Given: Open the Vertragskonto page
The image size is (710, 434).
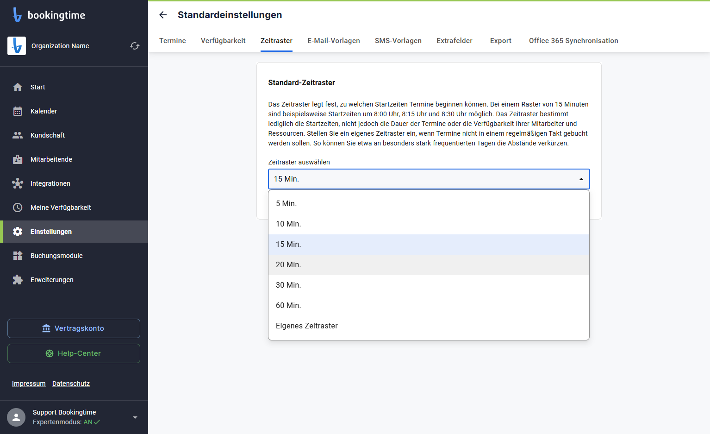Looking at the screenshot, I should pyautogui.click(x=74, y=328).
